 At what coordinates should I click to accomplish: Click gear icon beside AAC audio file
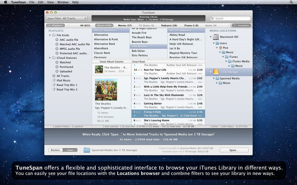click(x=57, y=40)
